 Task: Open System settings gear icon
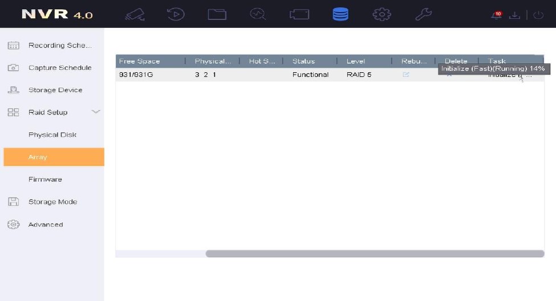[x=382, y=14]
